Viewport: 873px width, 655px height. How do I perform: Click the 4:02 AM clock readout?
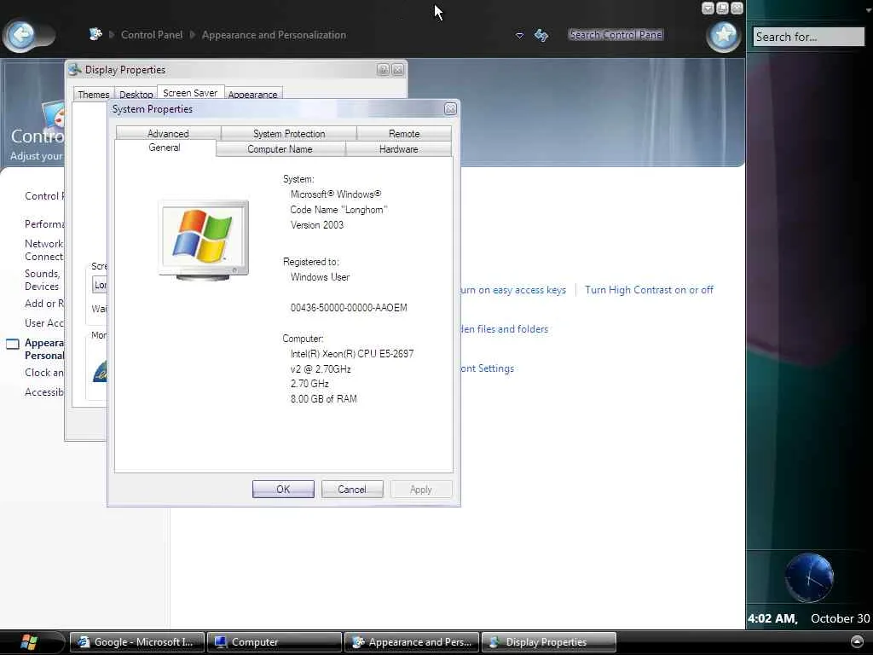click(772, 618)
